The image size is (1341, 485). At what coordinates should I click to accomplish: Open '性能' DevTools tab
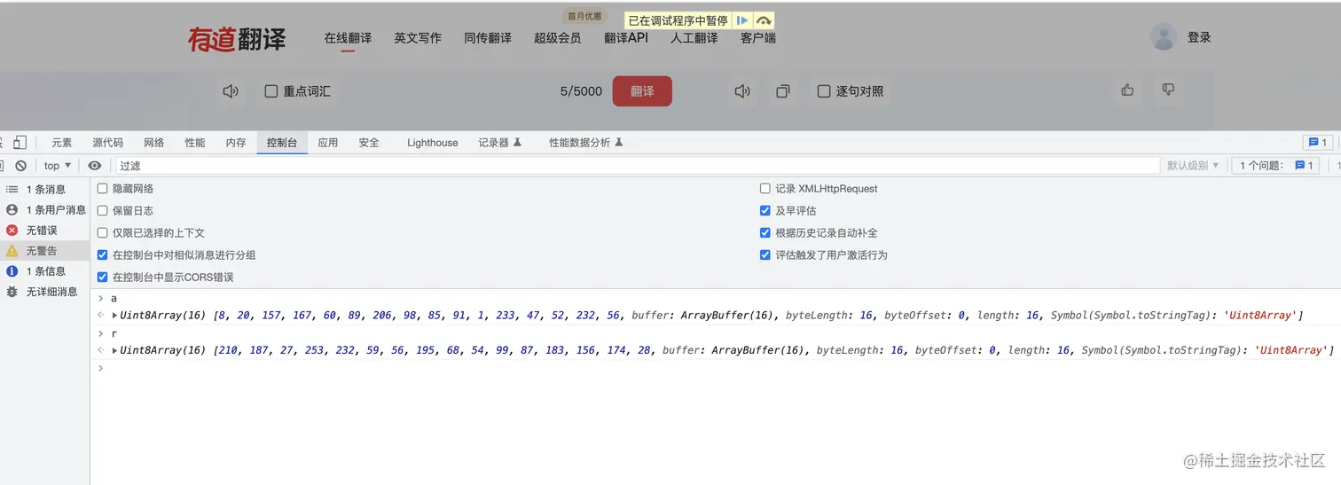(x=195, y=143)
